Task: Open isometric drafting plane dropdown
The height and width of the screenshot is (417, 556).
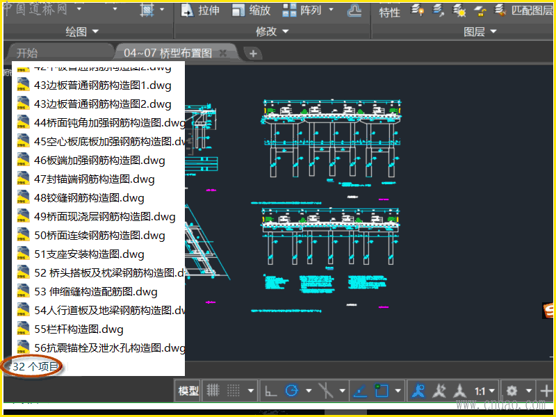Action: 342,391
